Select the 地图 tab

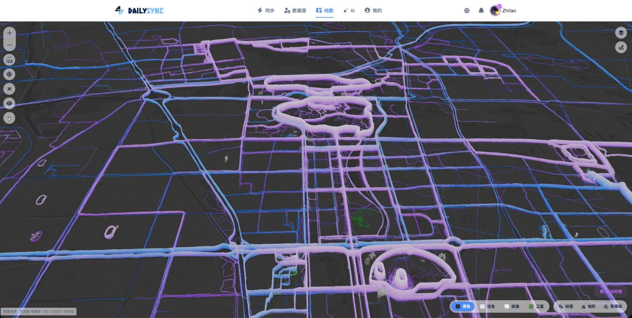(x=325, y=11)
